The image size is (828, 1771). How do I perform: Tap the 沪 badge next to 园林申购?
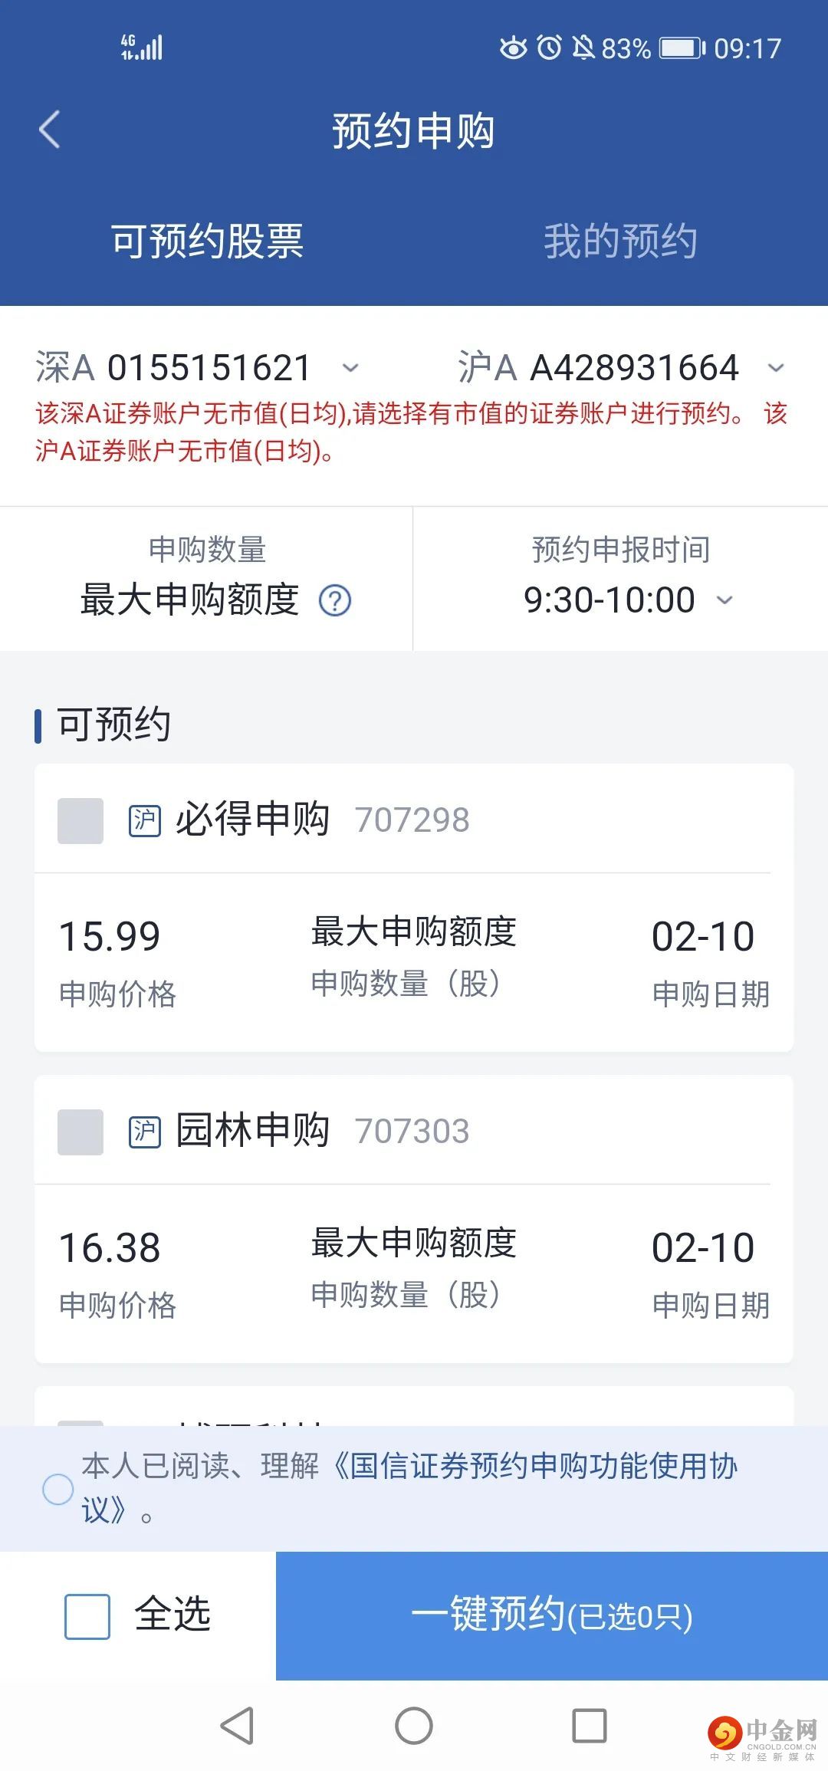pos(144,1132)
